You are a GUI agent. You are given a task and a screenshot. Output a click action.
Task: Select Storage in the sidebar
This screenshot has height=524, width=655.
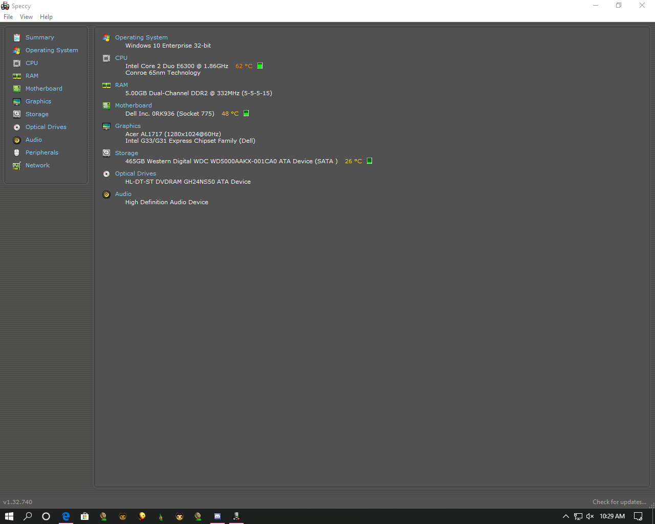(x=37, y=114)
